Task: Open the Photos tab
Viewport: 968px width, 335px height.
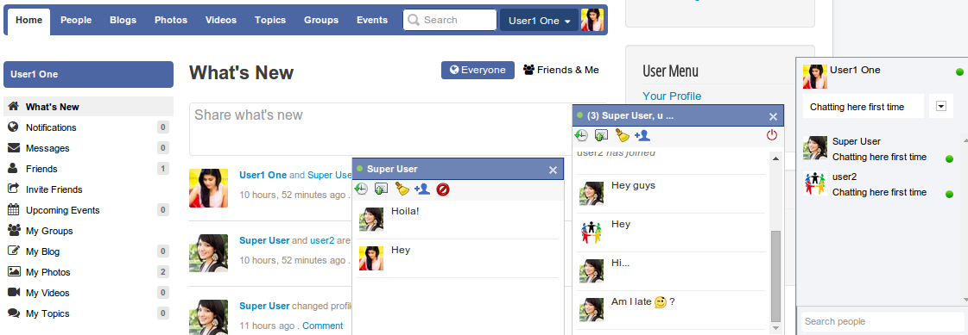Action: tap(171, 21)
